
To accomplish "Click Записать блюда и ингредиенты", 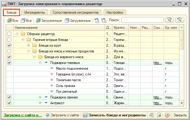I will [114, 115].
